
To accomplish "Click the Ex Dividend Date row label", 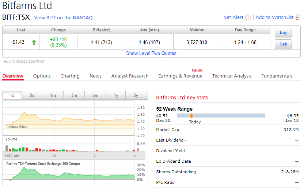I will click(174, 161).
